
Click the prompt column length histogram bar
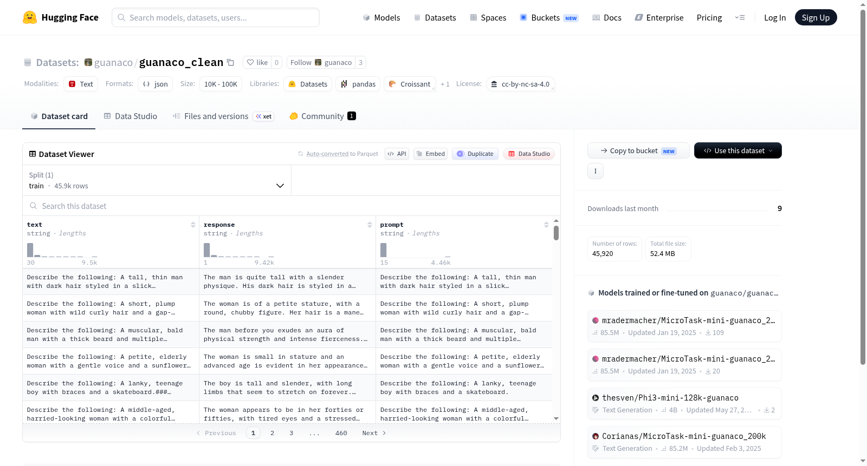click(384, 250)
